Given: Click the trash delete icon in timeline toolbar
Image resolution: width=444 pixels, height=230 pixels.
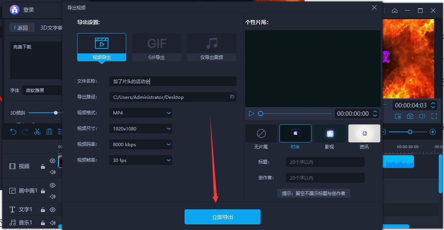Looking at the screenshot, I should coord(49,132).
